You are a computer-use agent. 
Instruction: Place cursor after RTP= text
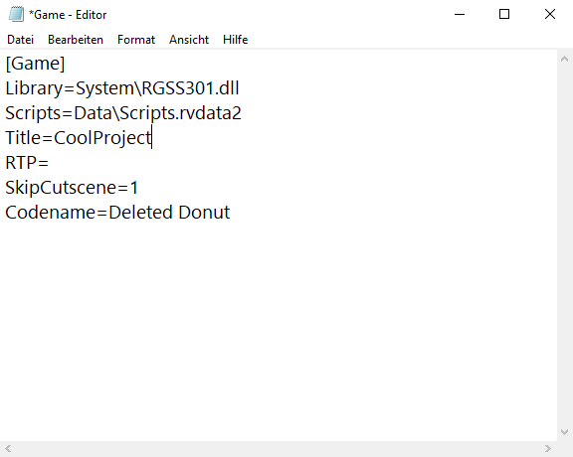[x=50, y=162]
